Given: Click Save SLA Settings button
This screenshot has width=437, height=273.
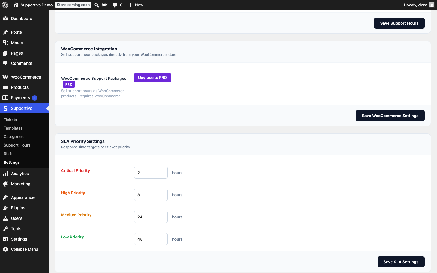Looking at the screenshot, I should point(401,262).
